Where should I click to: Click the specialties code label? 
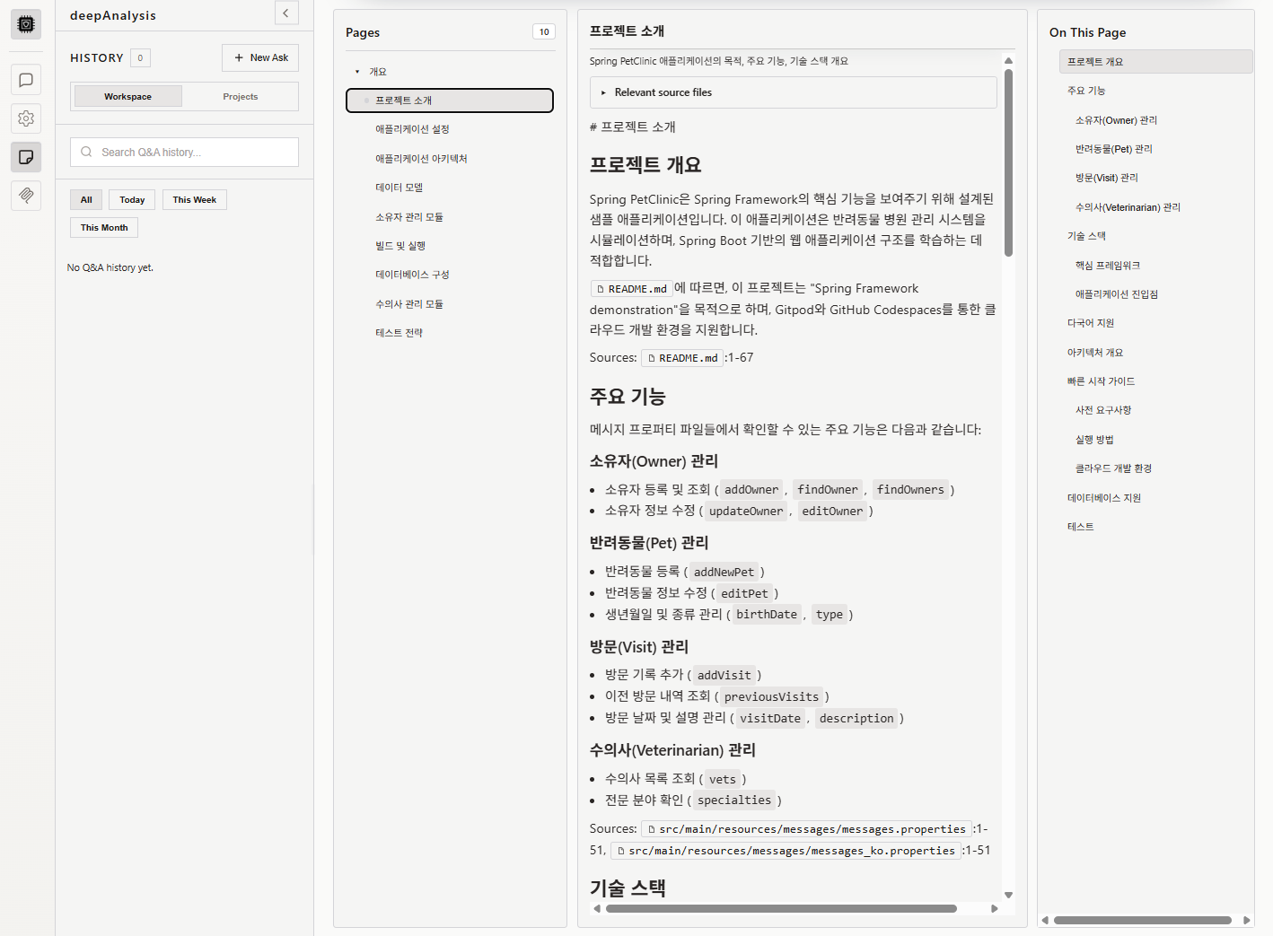click(733, 800)
